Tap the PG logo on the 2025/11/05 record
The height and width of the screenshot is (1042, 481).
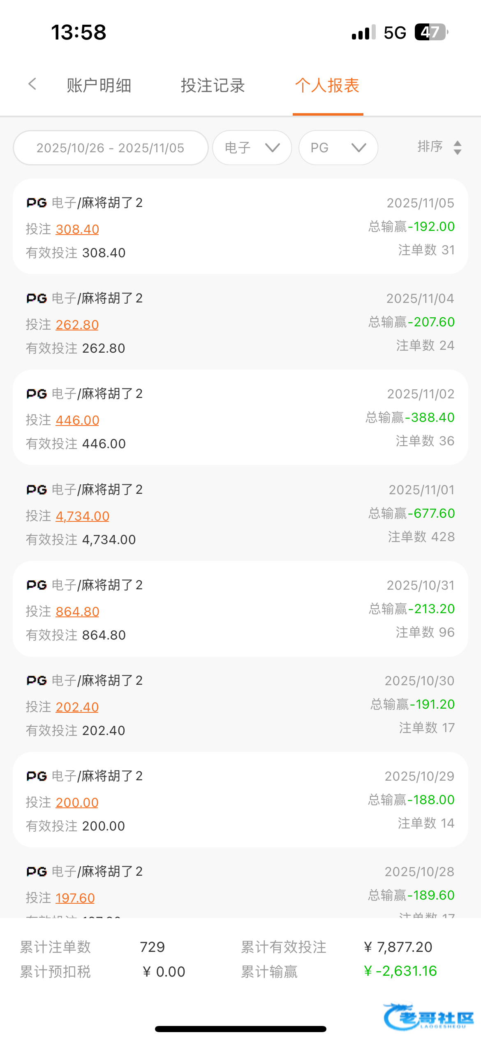click(x=37, y=203)
